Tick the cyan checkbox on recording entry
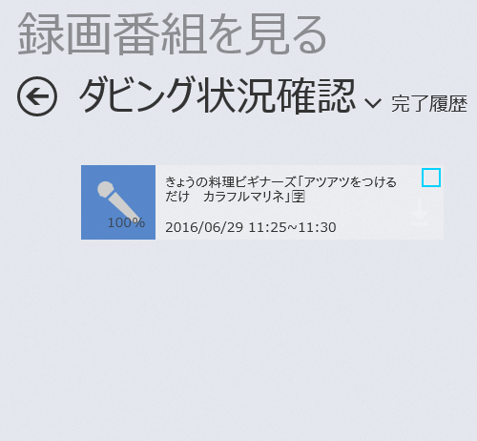 tap(431, 178)
